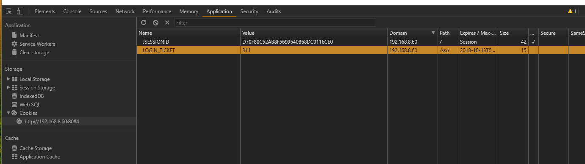
Task: Click the Session Storage grid icon
Action: point(14,88)
